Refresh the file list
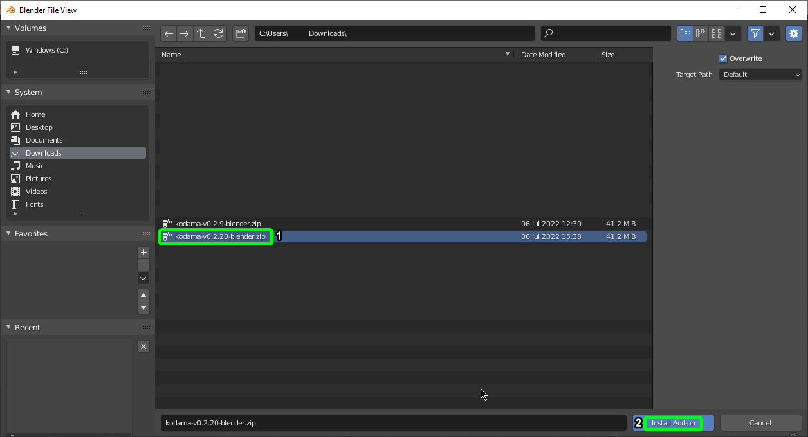Image resolution: width=808 pixels, height=437 pixels. (x=218, y=33)
